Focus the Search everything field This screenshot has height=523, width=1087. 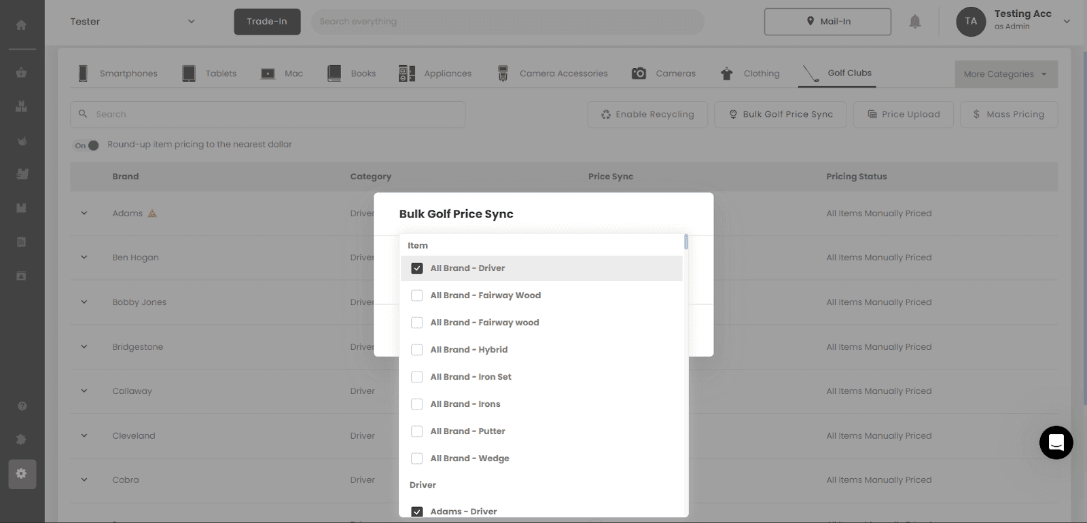click(x=507, y=22)
